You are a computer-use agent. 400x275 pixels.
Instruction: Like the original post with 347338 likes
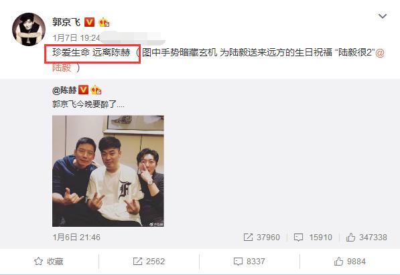(x=366, y=238)
